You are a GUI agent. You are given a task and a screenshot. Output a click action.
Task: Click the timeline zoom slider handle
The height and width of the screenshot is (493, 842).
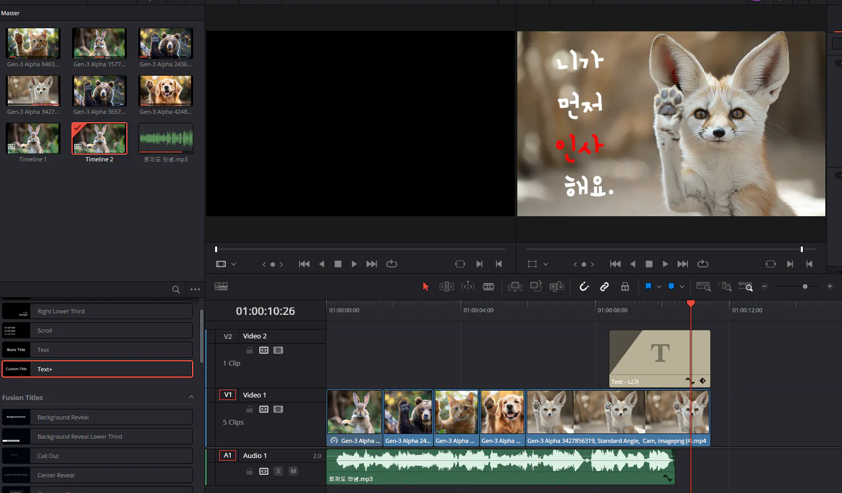pos(805,286)
